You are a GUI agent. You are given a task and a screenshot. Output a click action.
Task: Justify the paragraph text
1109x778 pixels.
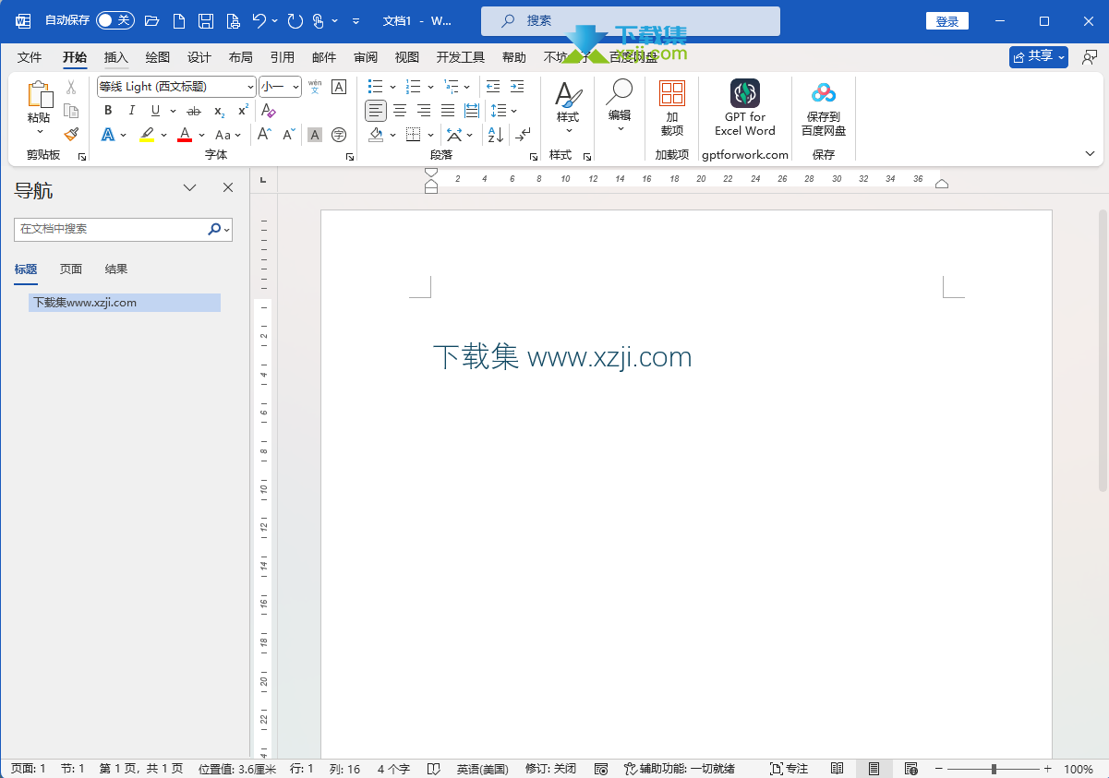click(x=448, y=111)
